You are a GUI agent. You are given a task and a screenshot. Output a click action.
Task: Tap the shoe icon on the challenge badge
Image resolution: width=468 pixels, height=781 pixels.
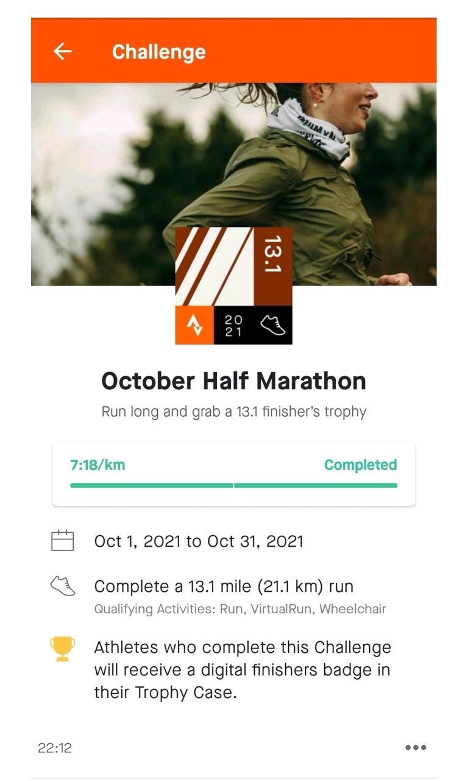click(x=272, y=325)
